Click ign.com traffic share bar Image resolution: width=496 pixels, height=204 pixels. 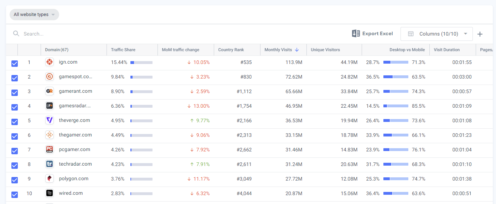pyautogui.click(x=141, y=63)
